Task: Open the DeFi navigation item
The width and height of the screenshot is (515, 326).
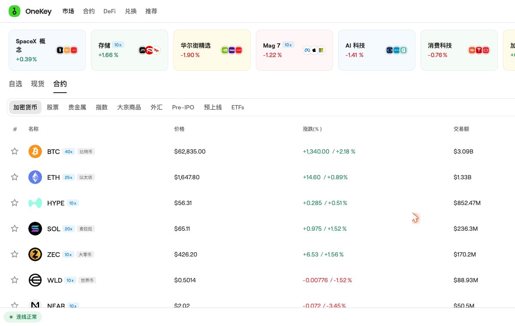Action: click(x=109, y=11)
